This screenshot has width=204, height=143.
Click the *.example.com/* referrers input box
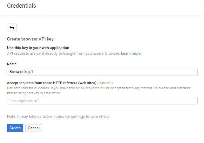[102, 101]
